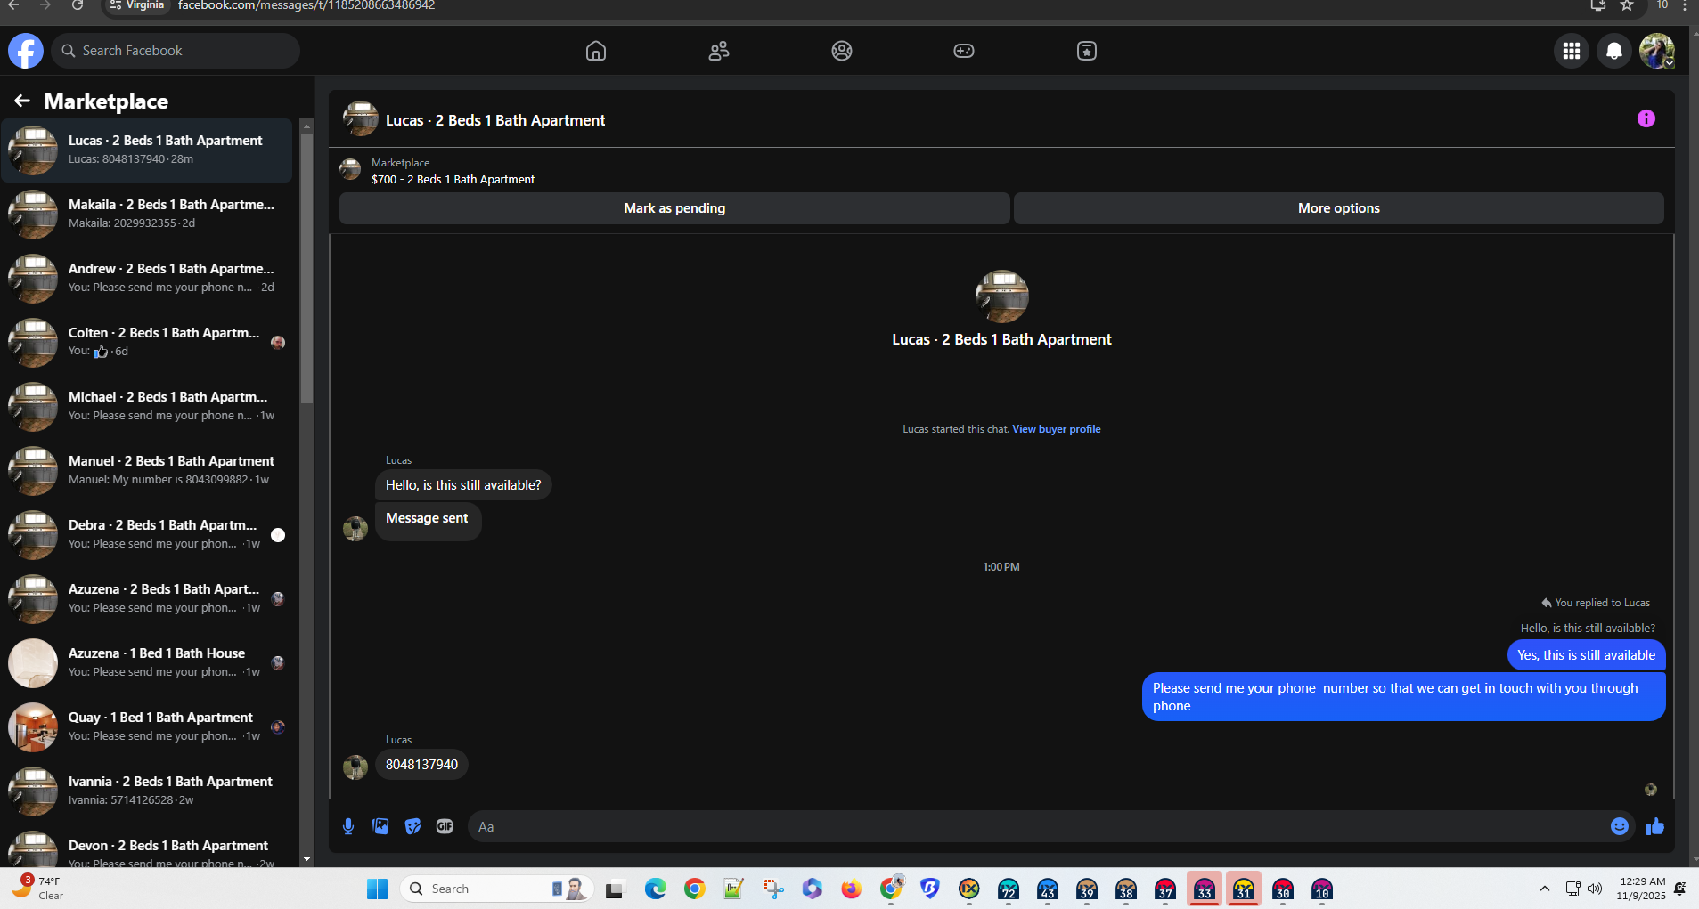Open the Azuena 1 Bed 1 Bath House conversation
1699x909 pixels.
[x=147, y=663]
